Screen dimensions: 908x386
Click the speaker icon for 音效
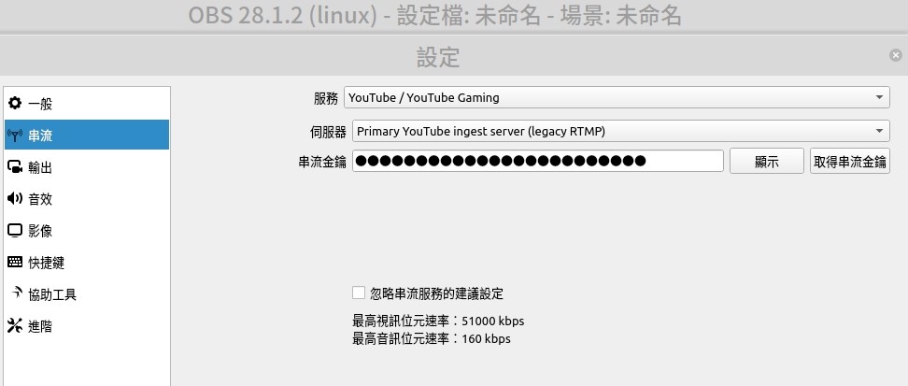pyautogui.click(x=14, y=199)
